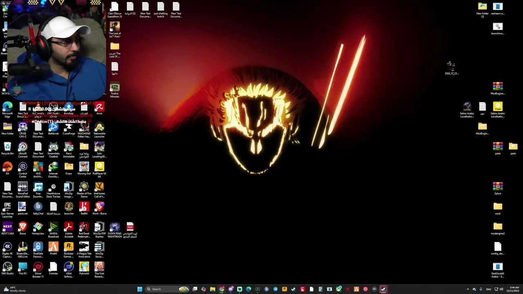Select the Blades of Fire Demo icon
Image resolution: width=523 pixels, height=294 pixels.
[84, 190]
